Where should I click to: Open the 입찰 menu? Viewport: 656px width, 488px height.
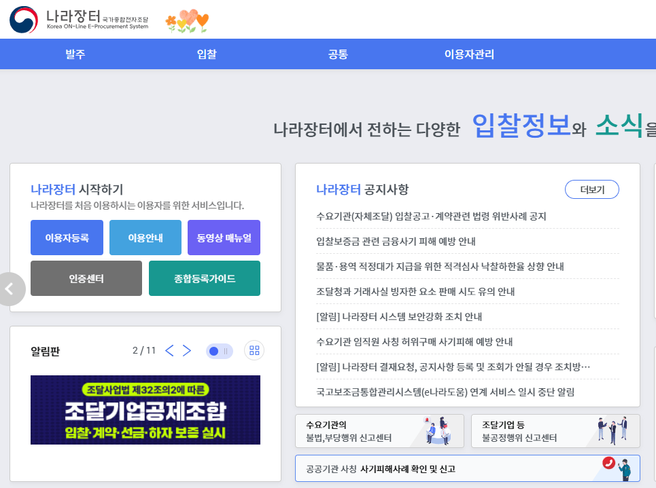(x=207, y=54)
